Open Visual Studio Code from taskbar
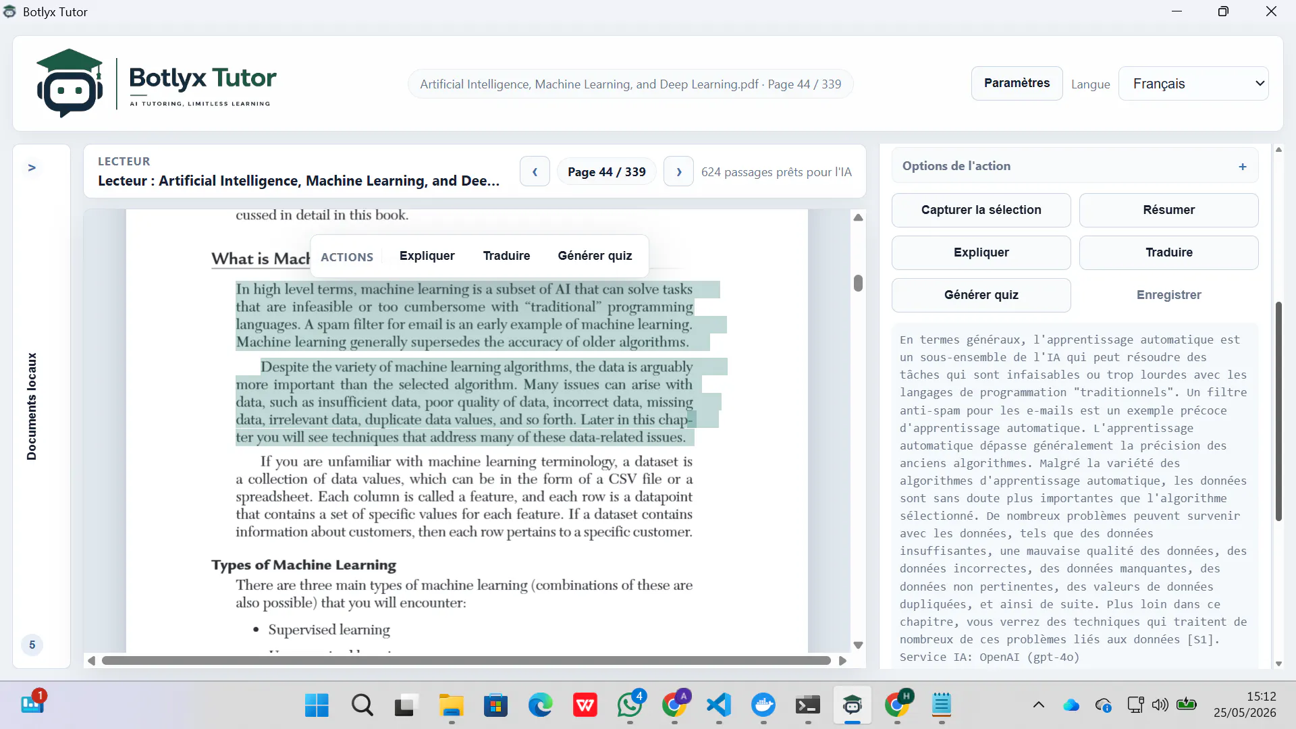Viewport: 1296px width, 729px height. (719, 705)
